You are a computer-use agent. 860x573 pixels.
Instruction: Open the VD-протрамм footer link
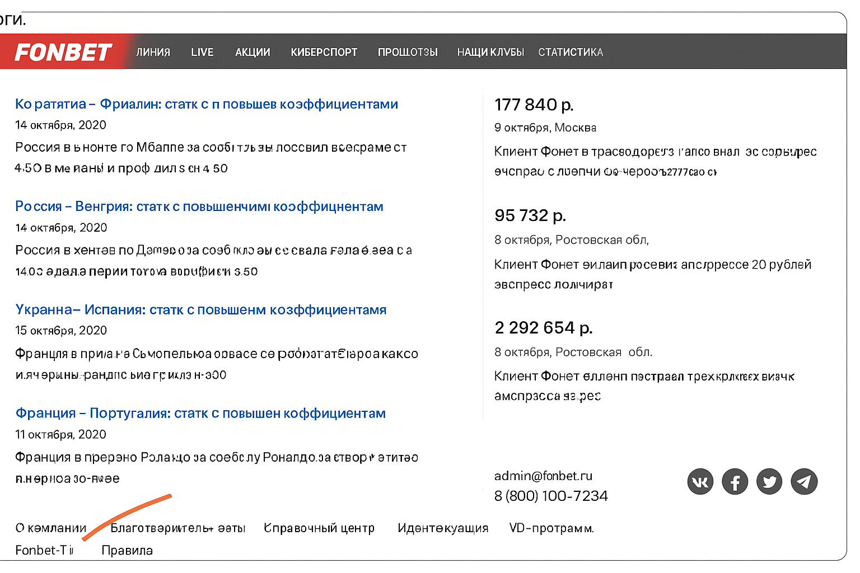pyautogui.click(x=551, y=528)
